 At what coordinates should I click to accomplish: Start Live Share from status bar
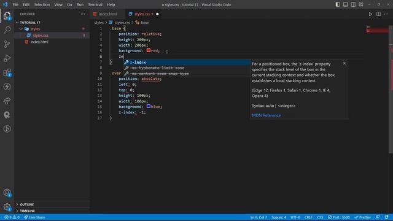(x=34, y=217)
